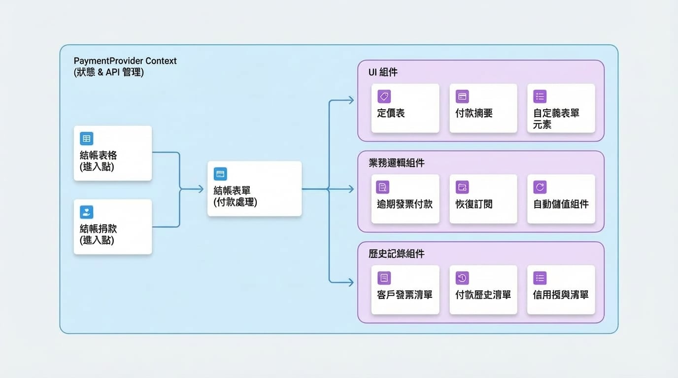Click the (狀態 & API 管理) subtitle
The height and width of the screenshot is (378, 678).
point(109,73)
